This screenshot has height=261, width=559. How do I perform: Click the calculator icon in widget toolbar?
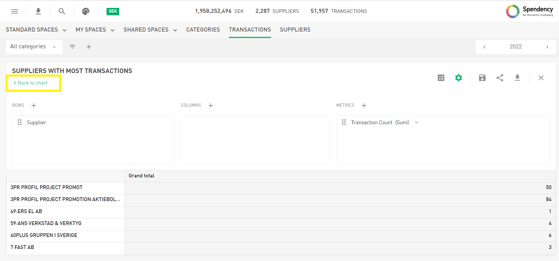441,78
